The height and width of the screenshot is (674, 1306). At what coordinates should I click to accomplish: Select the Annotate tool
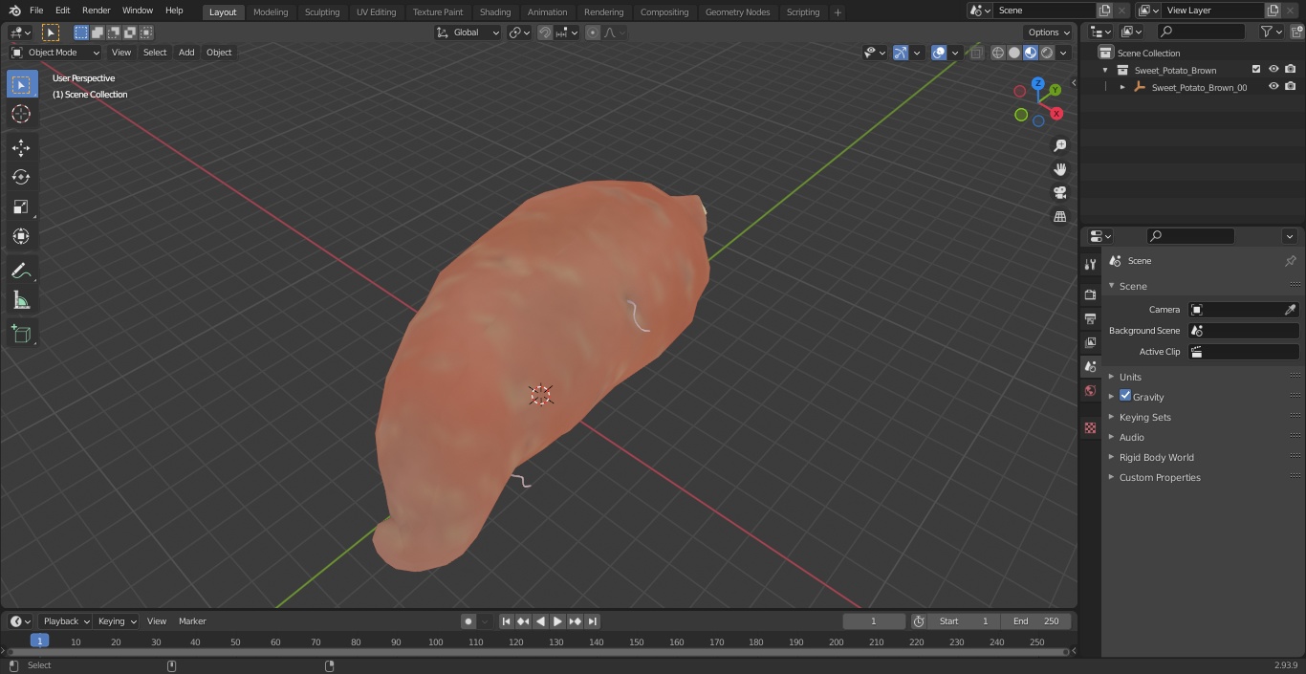tap(21, 271)
